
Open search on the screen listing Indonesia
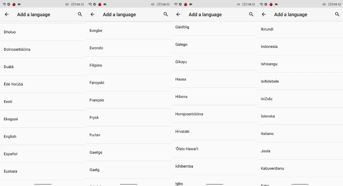pos(337,14)
